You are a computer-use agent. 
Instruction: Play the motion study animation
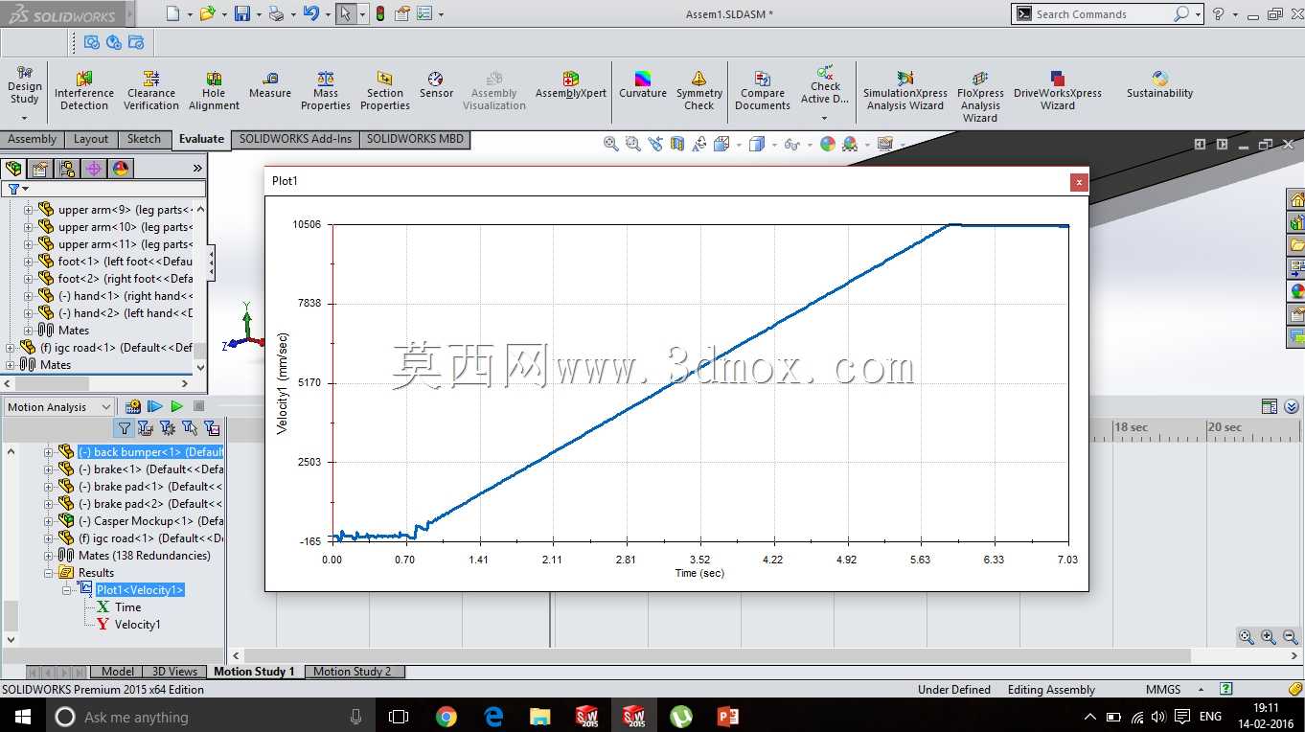(176, 407)
